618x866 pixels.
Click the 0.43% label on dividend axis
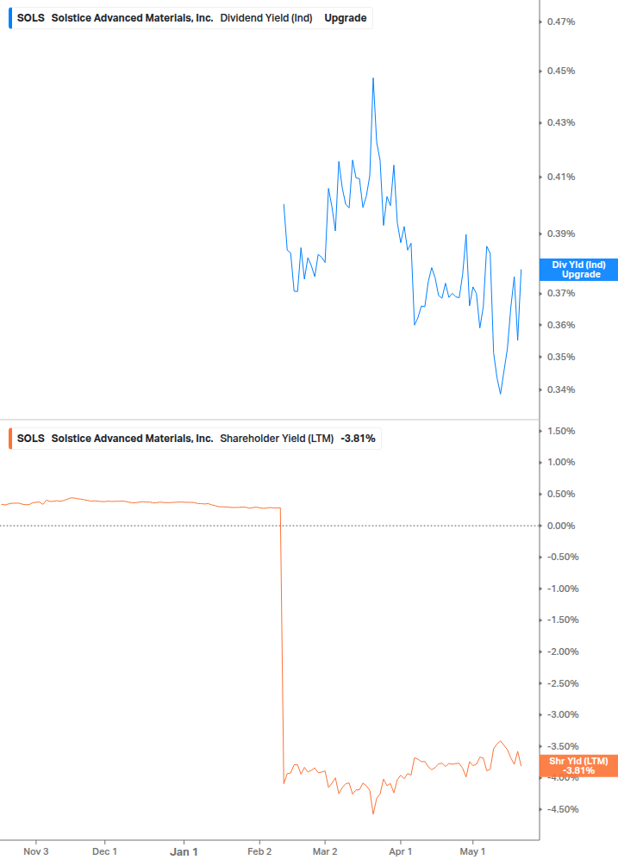tap(561, 122)
